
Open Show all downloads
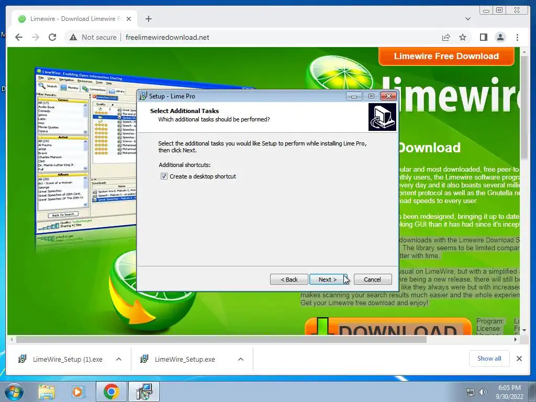tap(489, 358)
